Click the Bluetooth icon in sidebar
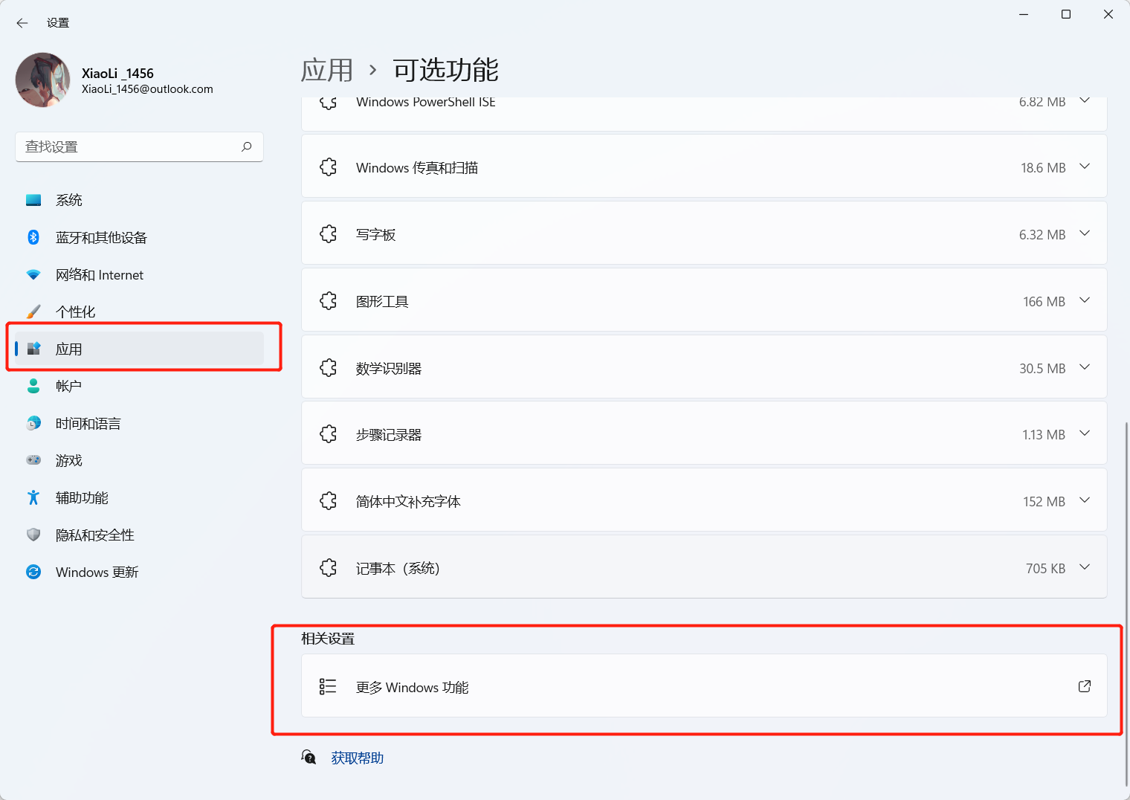Viewport: 1130px width, 800px height. coord(33,237)
